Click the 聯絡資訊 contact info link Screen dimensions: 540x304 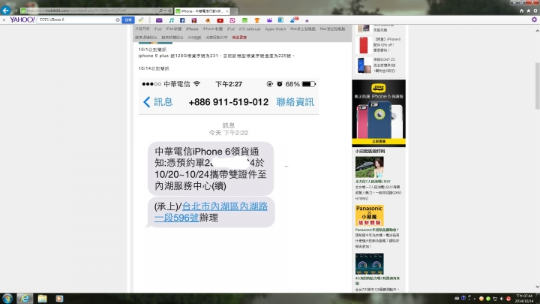(295, 102)
